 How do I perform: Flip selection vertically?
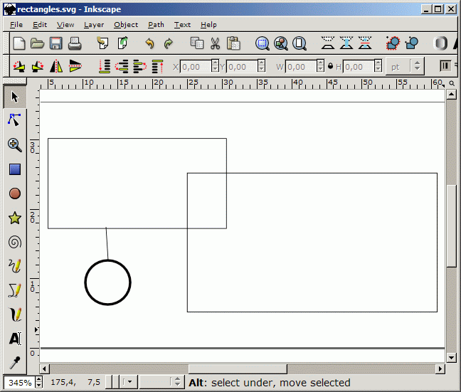tap(75, 66)
